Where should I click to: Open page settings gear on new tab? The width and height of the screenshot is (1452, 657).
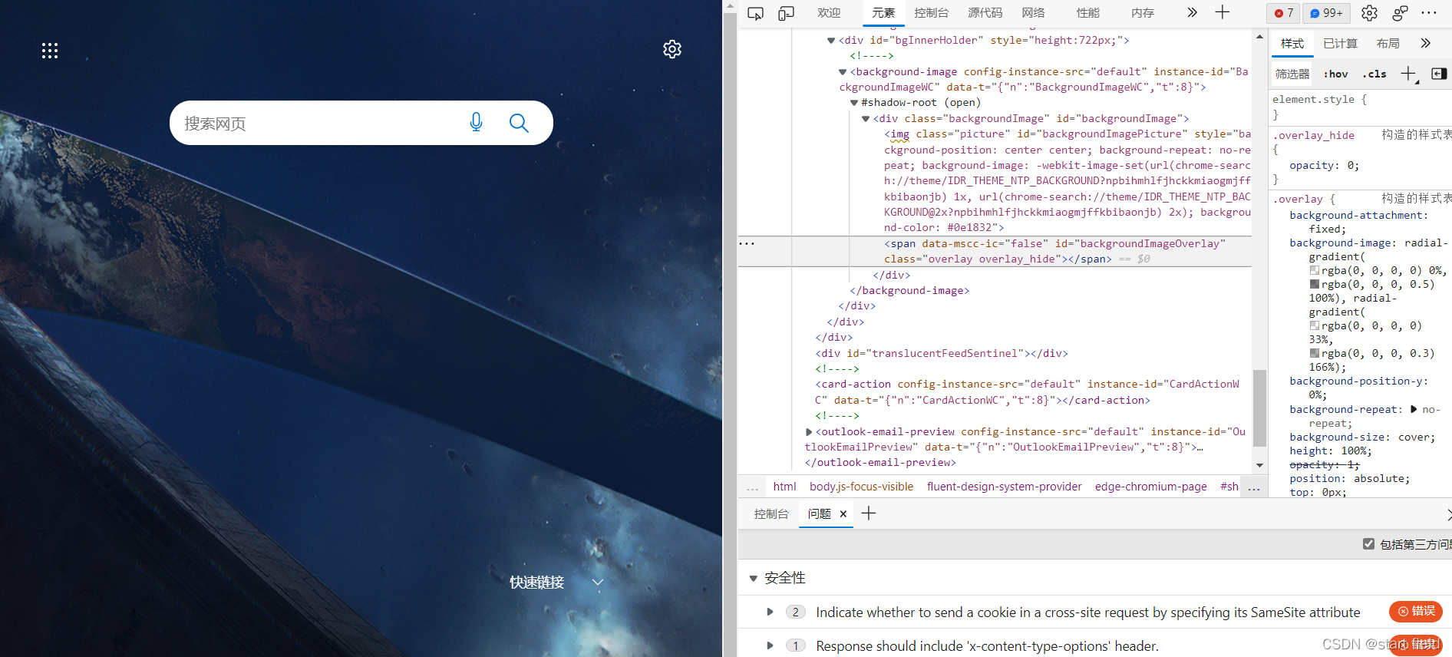tap(672, 49)
